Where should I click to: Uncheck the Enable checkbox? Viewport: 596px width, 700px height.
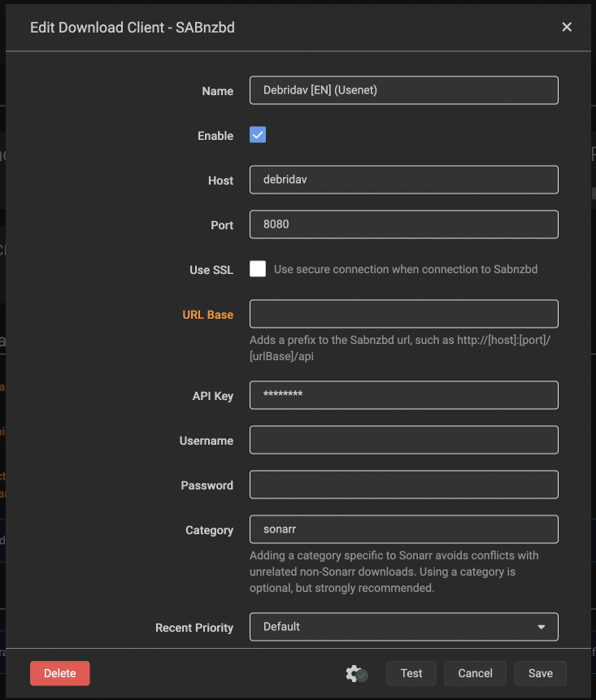tap(258, 135)
